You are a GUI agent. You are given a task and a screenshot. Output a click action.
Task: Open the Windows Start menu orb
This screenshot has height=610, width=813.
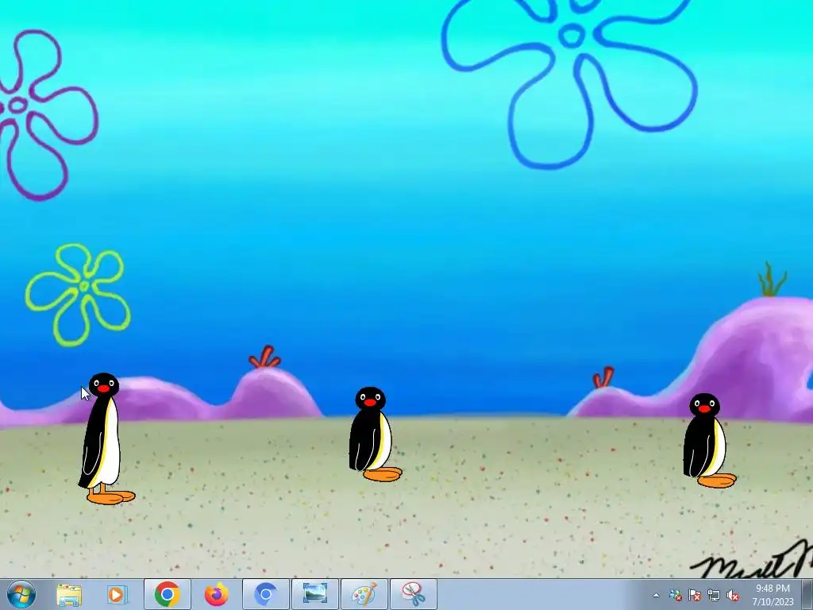[x=21, y=594]
